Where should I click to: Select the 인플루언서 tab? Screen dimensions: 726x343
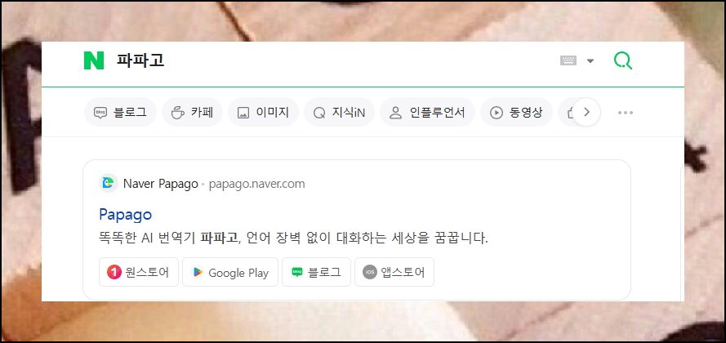coord(427,112)
